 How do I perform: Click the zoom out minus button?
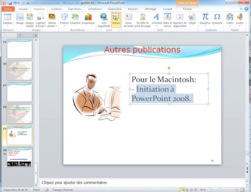coord(209,190)
